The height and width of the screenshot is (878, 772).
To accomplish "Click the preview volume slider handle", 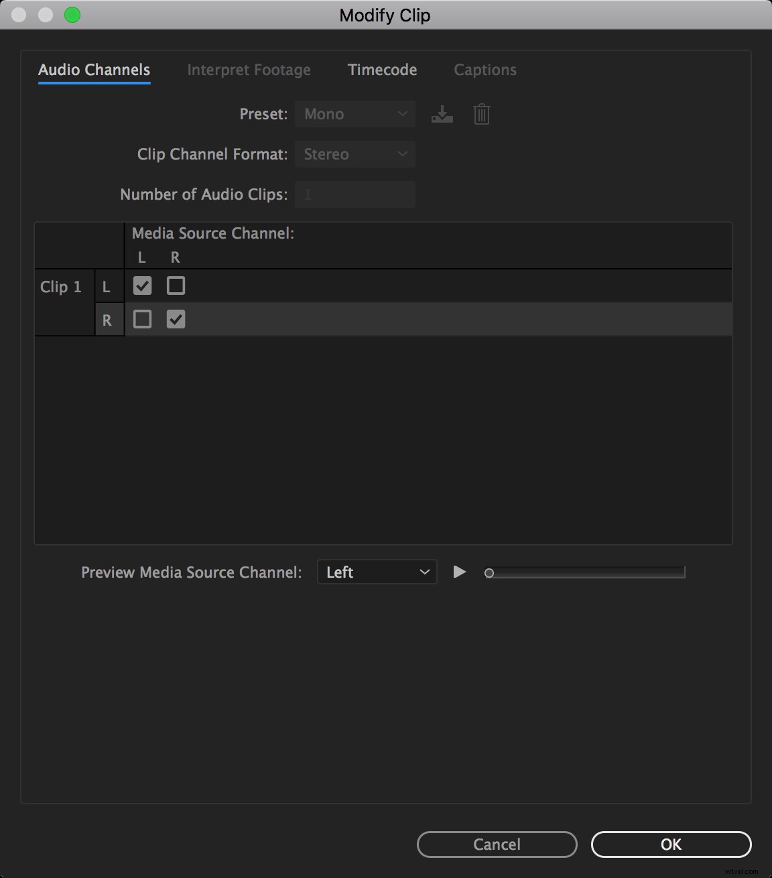I will 490,572.
